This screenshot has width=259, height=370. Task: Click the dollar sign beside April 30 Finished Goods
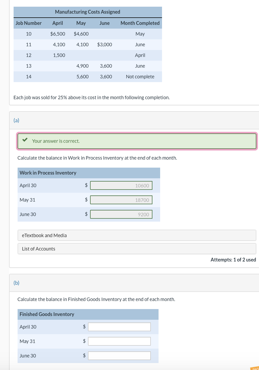tap(84, 326)
